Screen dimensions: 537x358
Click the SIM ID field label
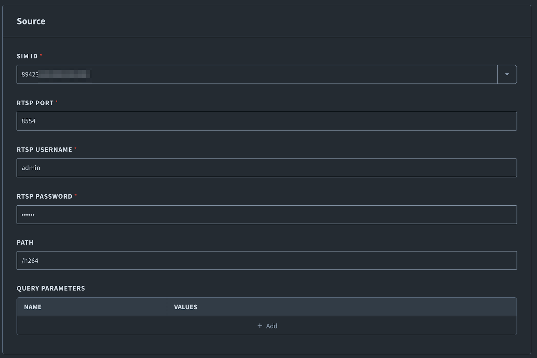27,56
